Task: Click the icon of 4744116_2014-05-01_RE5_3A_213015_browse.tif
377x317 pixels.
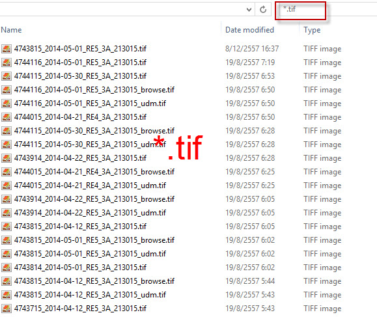Action: pyautogui.click(x=7, y=90)
